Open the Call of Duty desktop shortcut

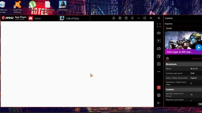(62, 6)
